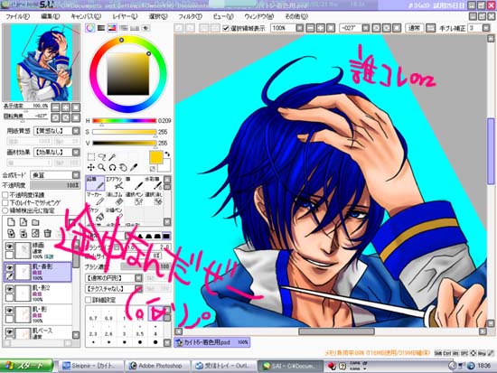Enable 下のレイヤーでクリッピング checkbox
This screenshot has width=497, height=373.
tap(5, 202)
